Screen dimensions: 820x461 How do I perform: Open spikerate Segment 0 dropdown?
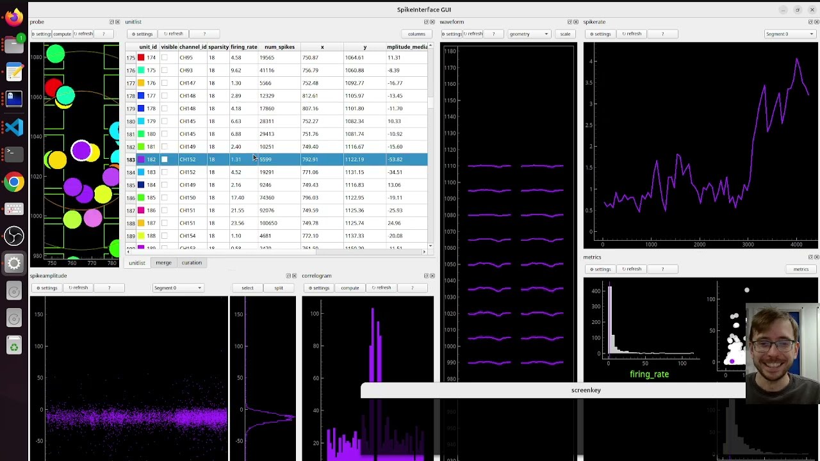click(790, 34)
